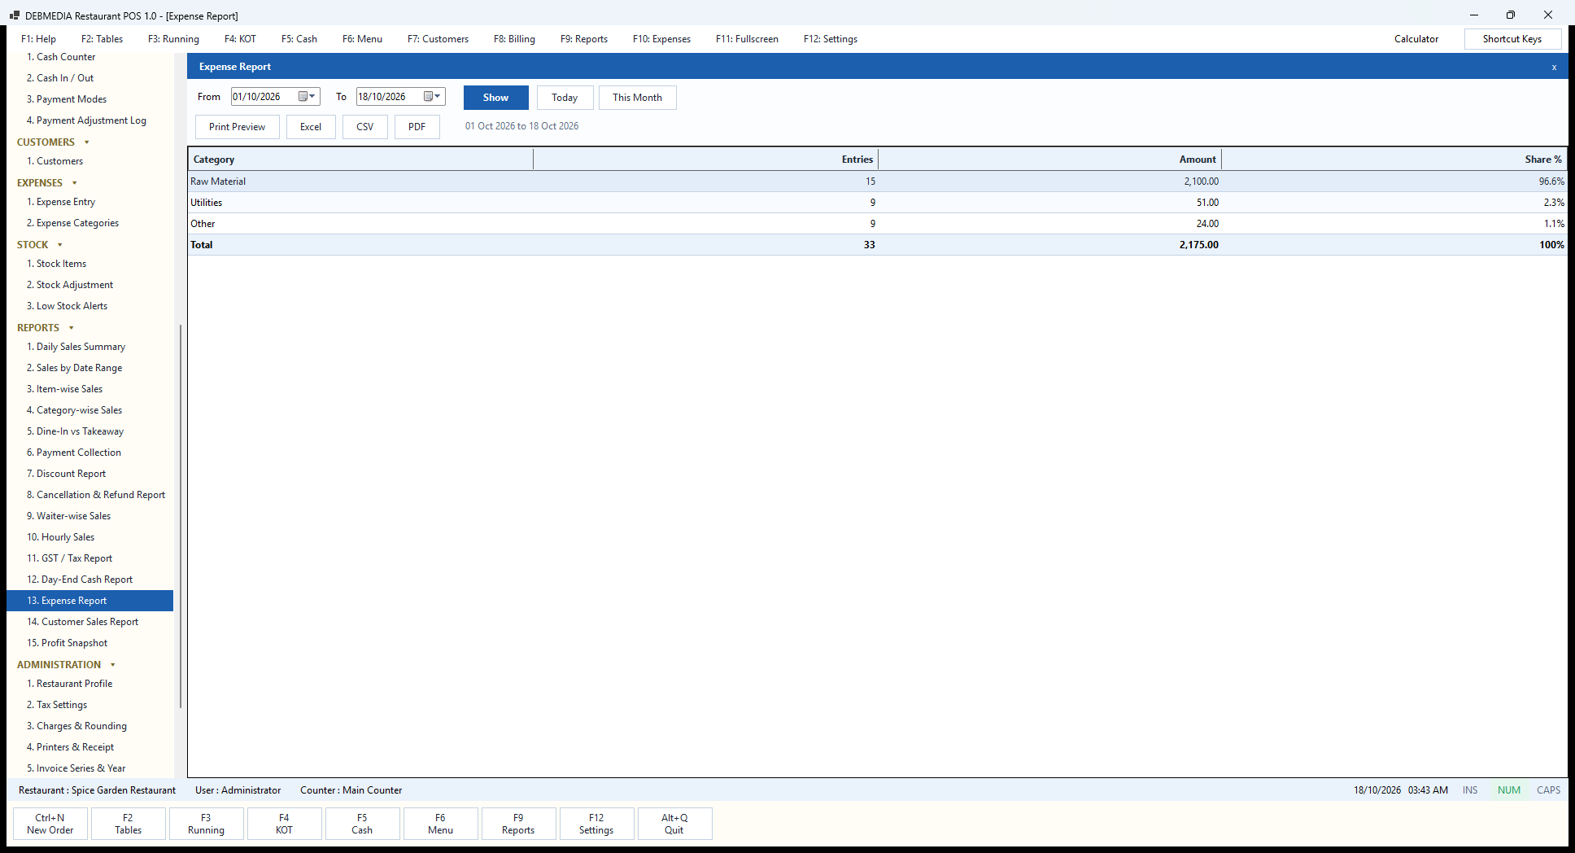Open F8: Billing menu item
This screenshot has height=853, width=1575.
514,39
